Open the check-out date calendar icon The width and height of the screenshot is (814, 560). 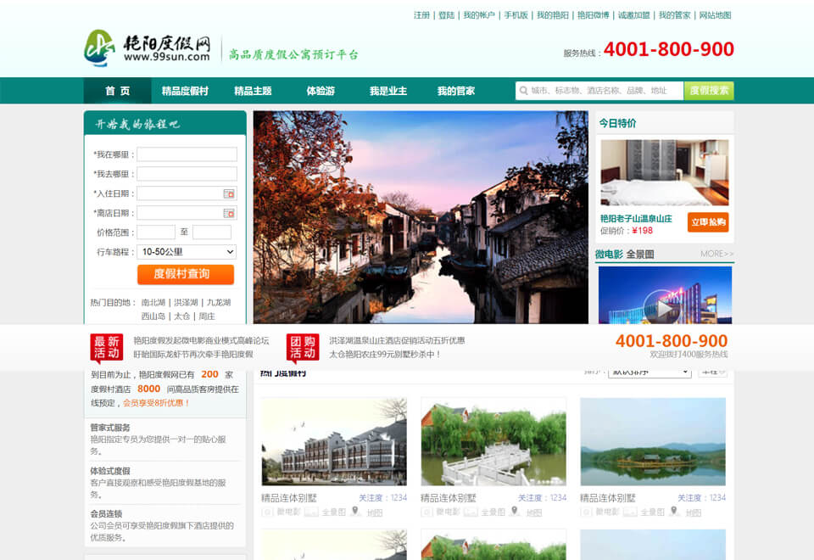[229, 214]
